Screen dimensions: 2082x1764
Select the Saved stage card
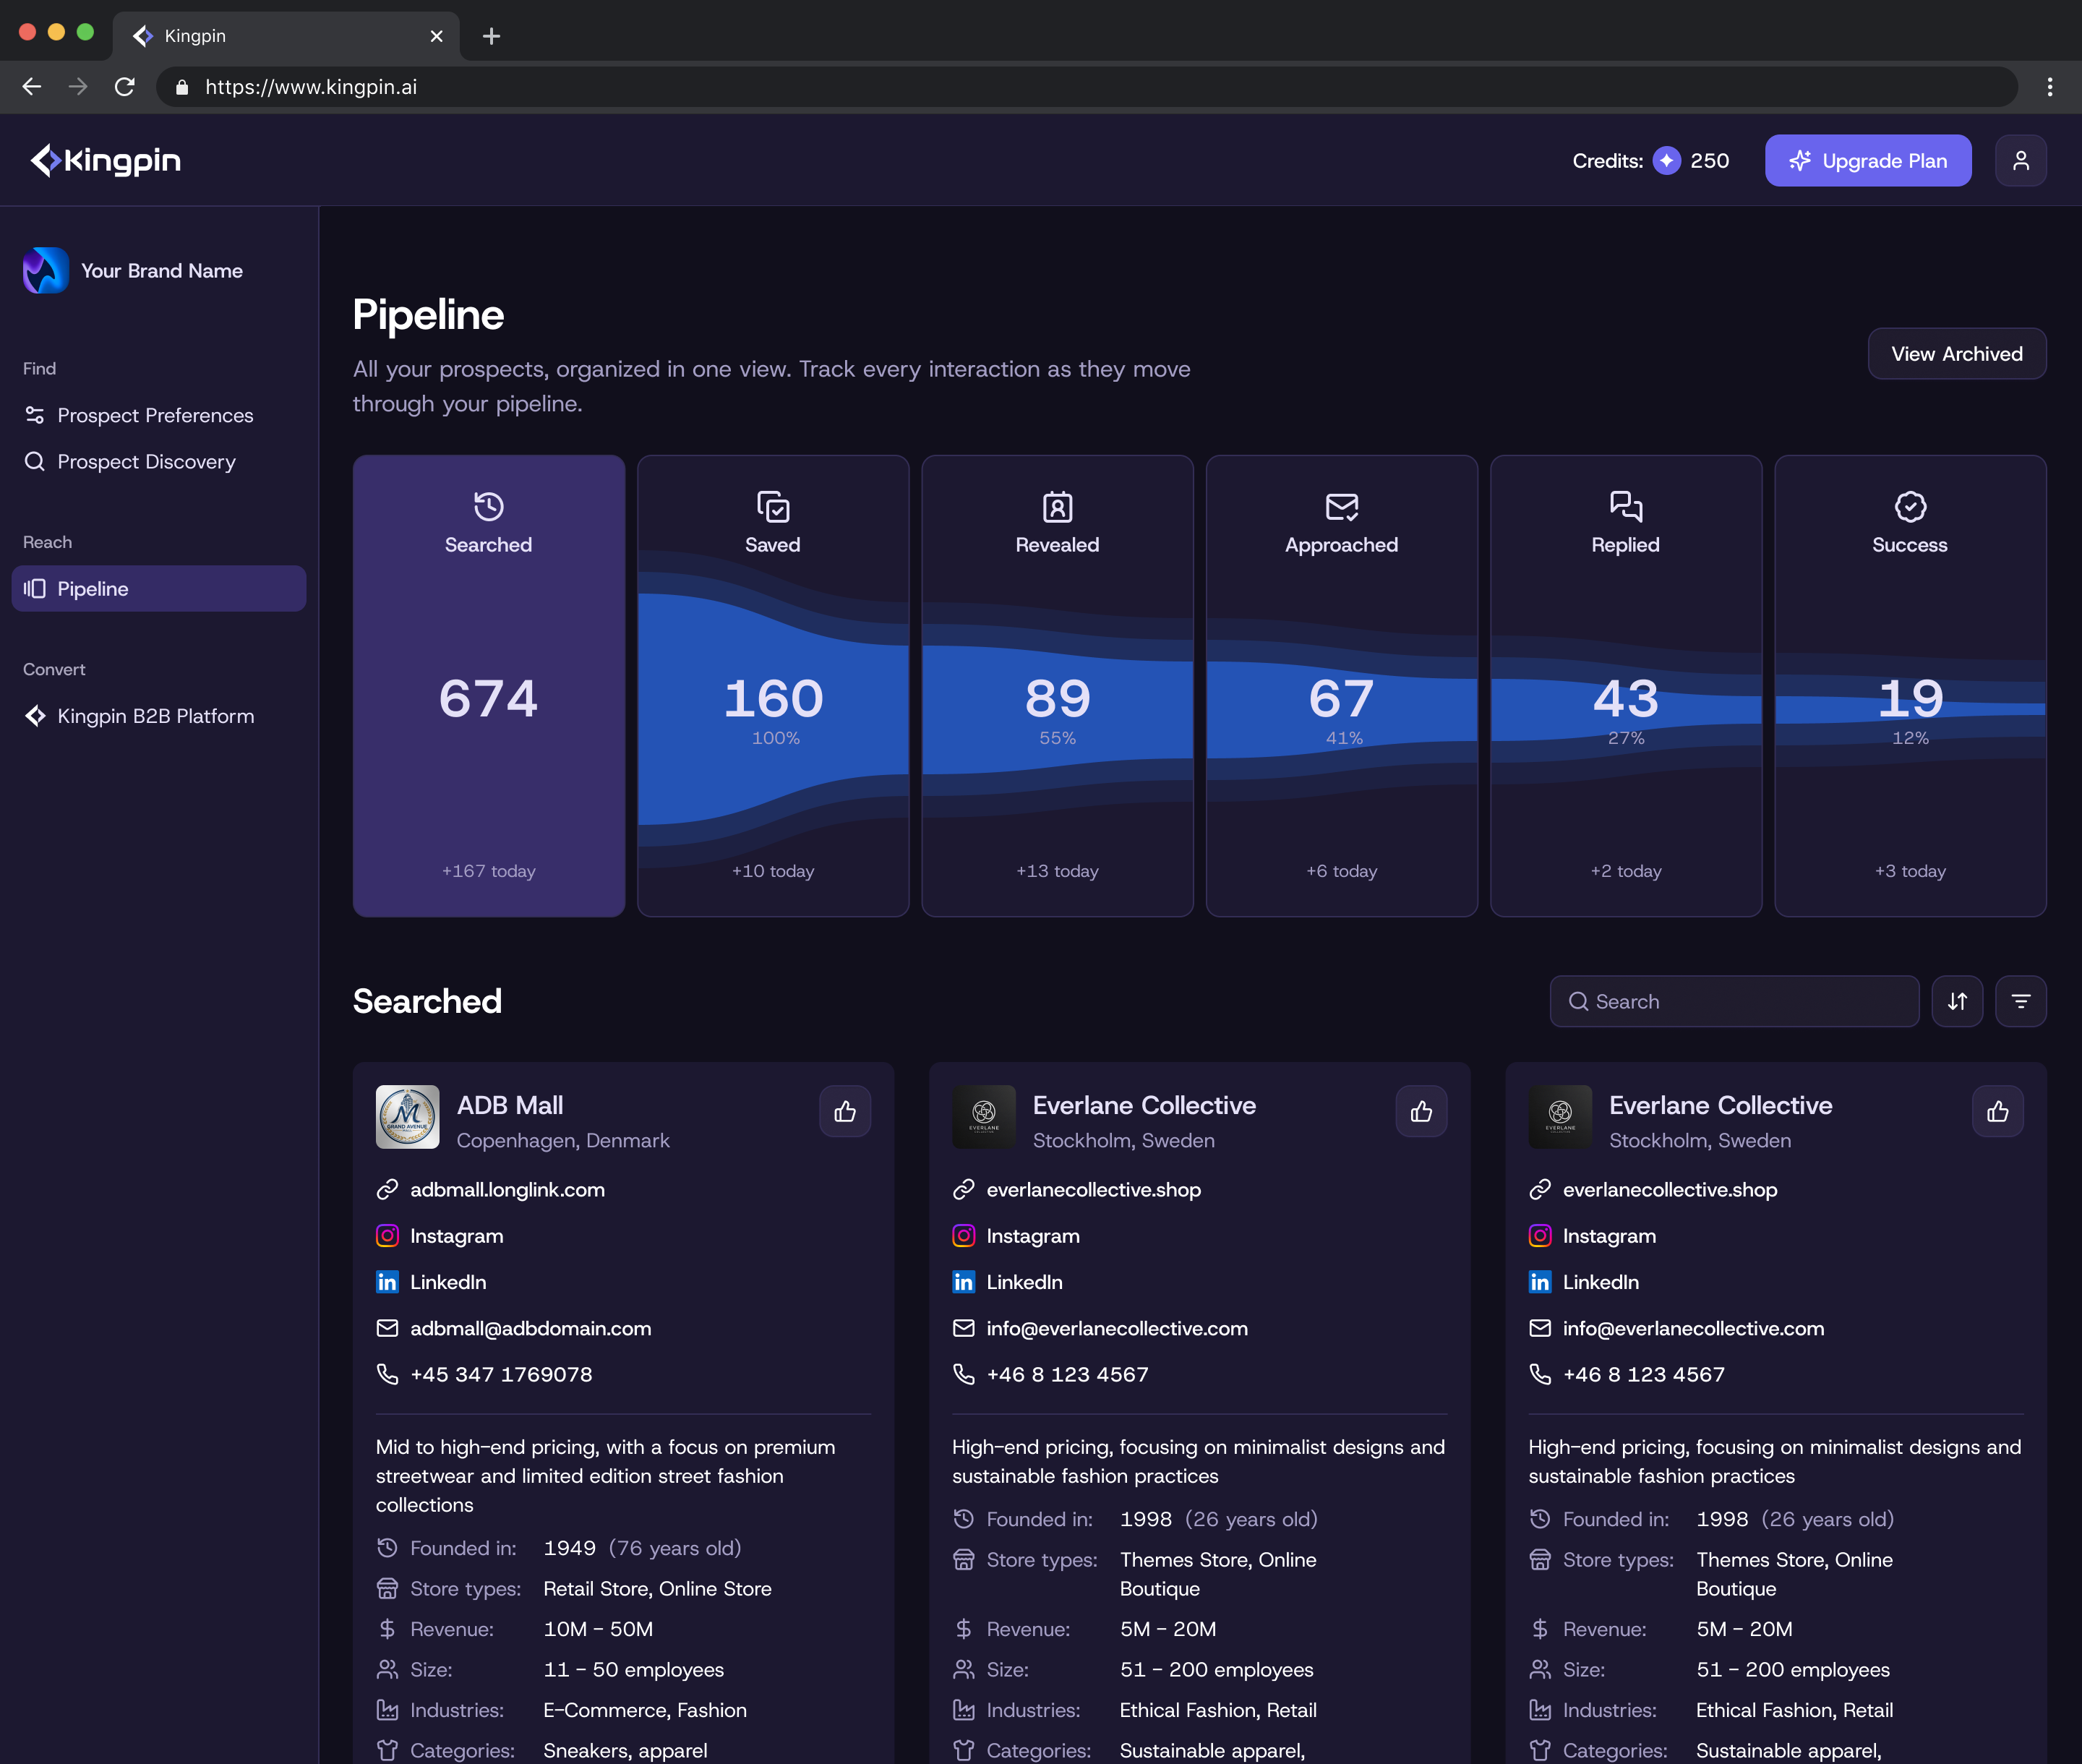[773, 686]
